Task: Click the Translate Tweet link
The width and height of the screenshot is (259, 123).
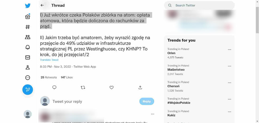Action: point(49,60)
